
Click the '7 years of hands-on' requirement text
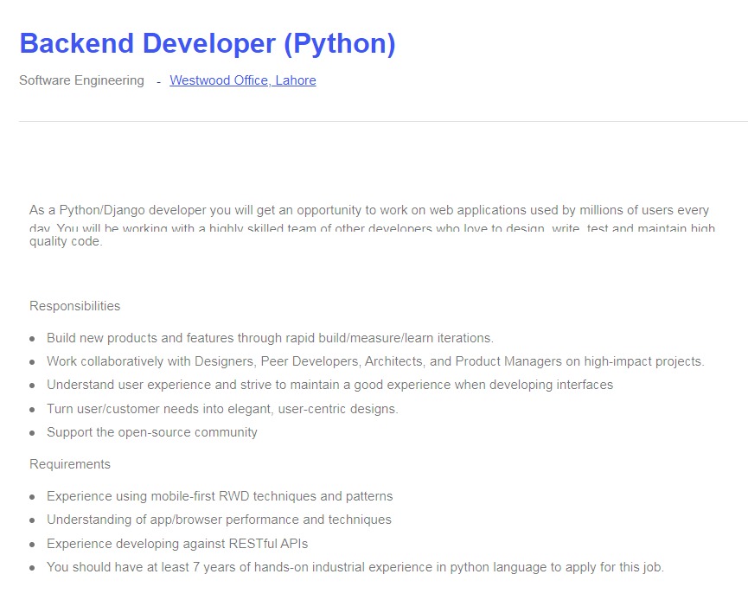click(x=355, y=567)
